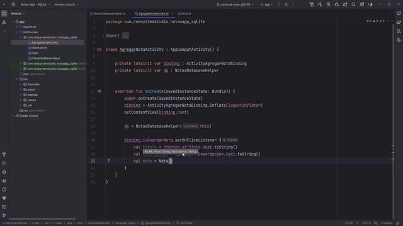Click the Search Everywhere magnifier icon

tap(353, 4)
